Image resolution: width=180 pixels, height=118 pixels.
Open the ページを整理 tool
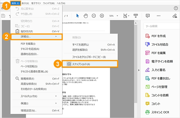point(156,87)
